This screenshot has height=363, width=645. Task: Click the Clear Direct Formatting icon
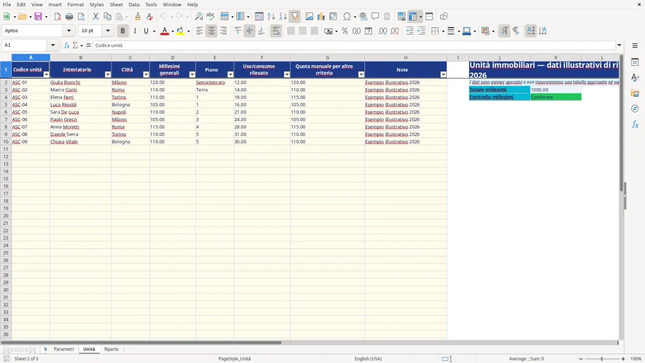click(149, 16)
